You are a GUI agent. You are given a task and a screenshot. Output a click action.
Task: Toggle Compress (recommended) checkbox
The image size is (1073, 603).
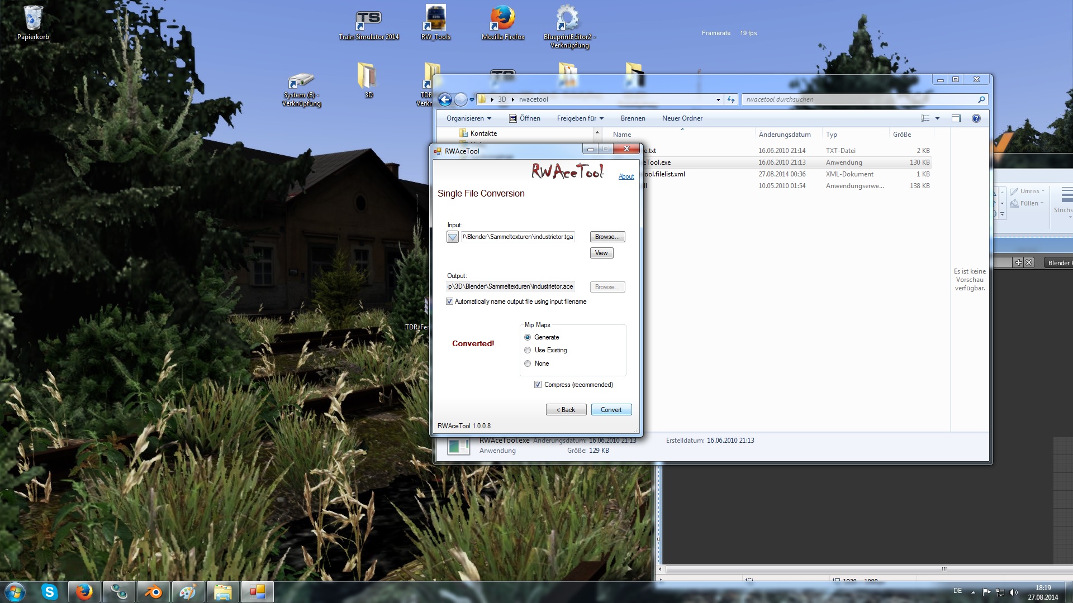[538, 385]
